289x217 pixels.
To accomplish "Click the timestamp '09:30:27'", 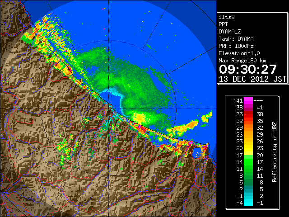I will 248,69.
